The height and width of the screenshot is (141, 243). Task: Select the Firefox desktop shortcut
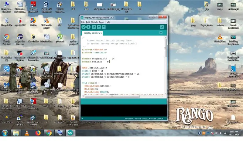pyautogui.click(x=33, y=22)
